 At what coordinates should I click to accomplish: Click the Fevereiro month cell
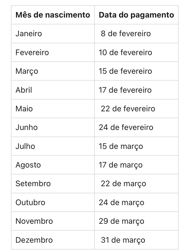tap(32, 52)
